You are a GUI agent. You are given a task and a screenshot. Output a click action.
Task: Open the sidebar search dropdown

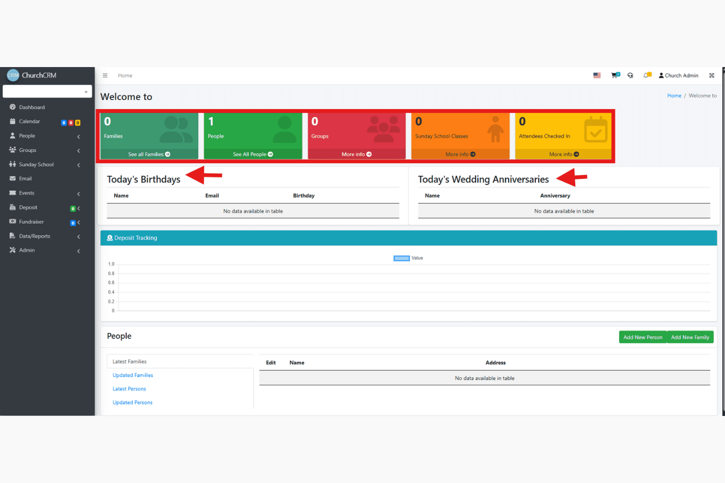(x=48, y=92)
